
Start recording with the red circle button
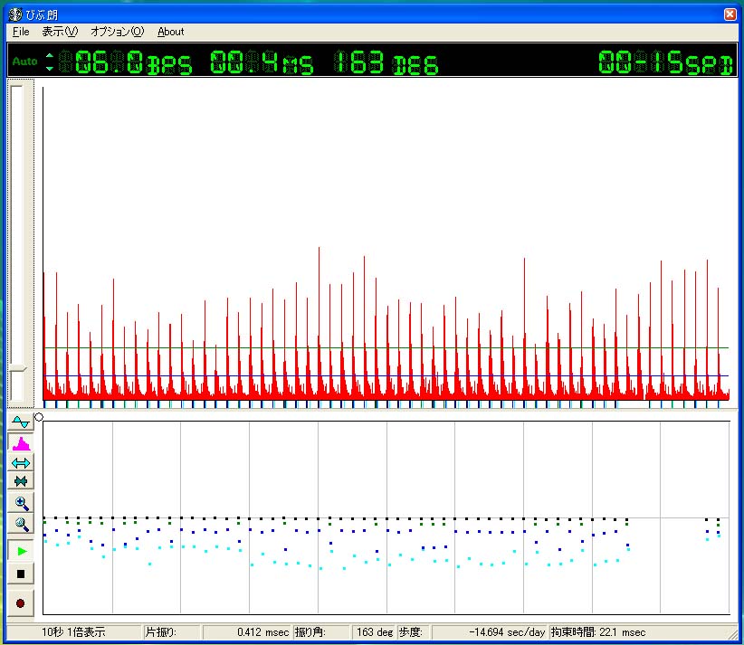pos(21,603)
